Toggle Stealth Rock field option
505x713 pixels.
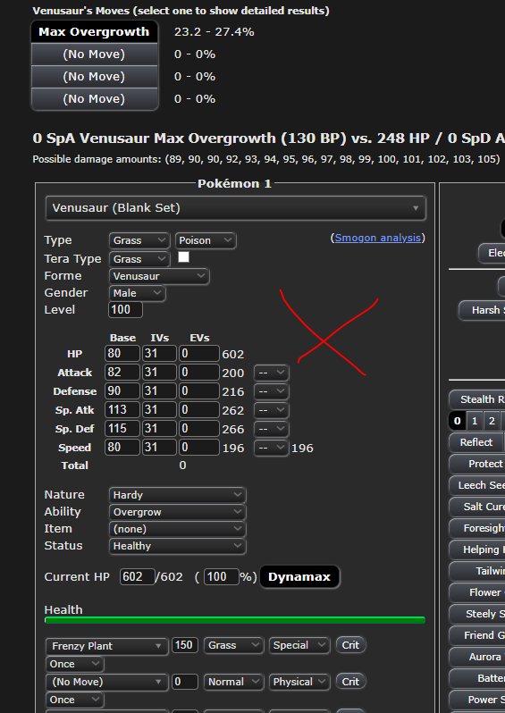coord(477,399)
